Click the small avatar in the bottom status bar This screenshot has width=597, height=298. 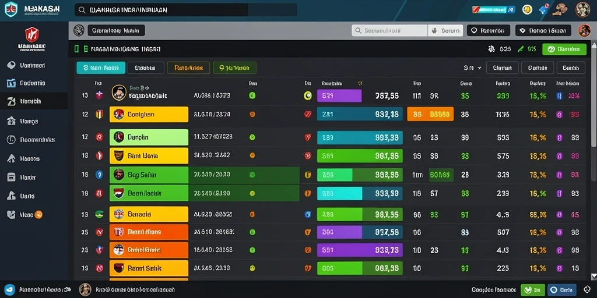[85, 290]
